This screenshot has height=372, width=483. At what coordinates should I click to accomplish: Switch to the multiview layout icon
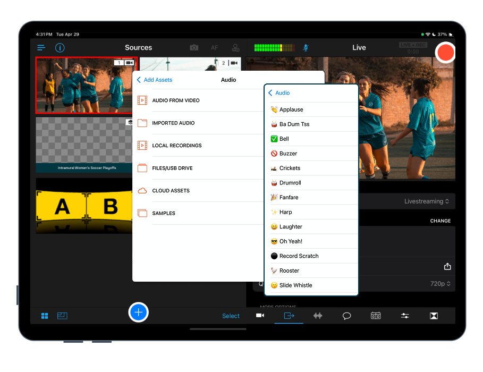click(x=62, y=316)
